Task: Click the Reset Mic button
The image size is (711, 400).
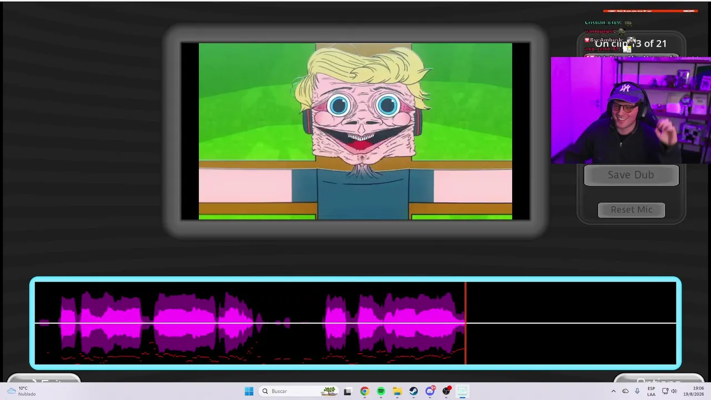Action: click(631, 209)
